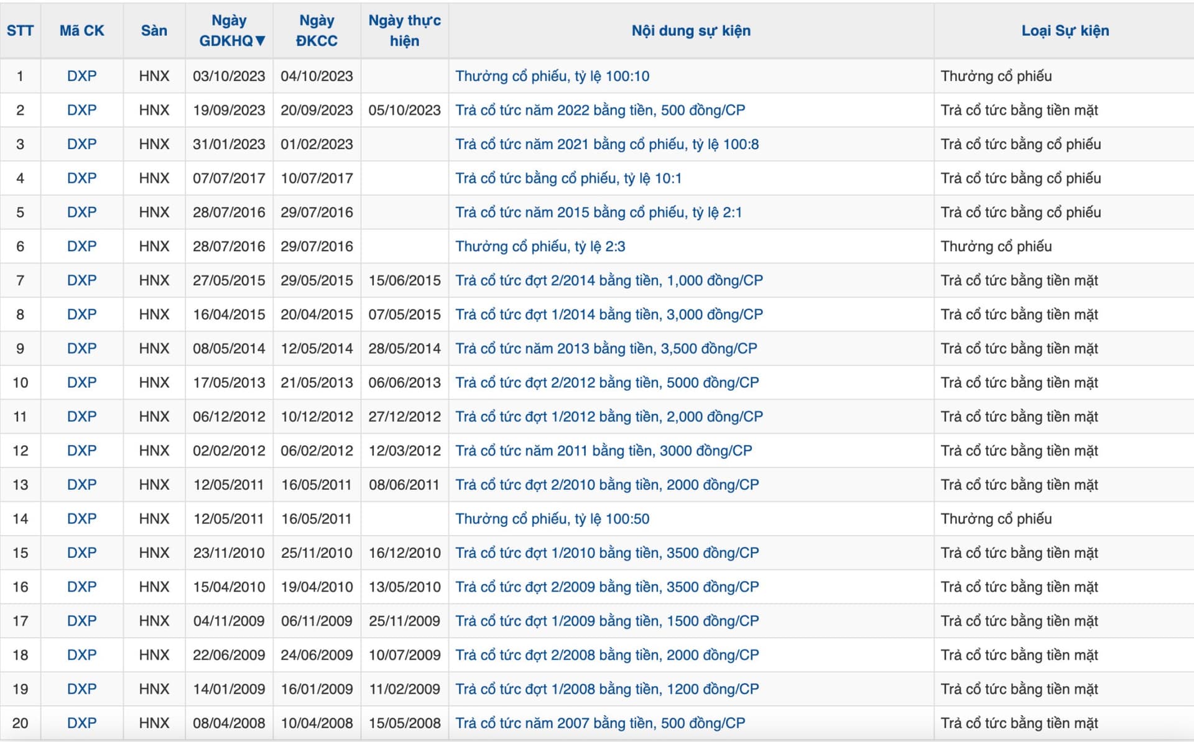The image size is (1194, 742).
Task: Click the Loại Sự kiện header
Action: (1065, 30)
